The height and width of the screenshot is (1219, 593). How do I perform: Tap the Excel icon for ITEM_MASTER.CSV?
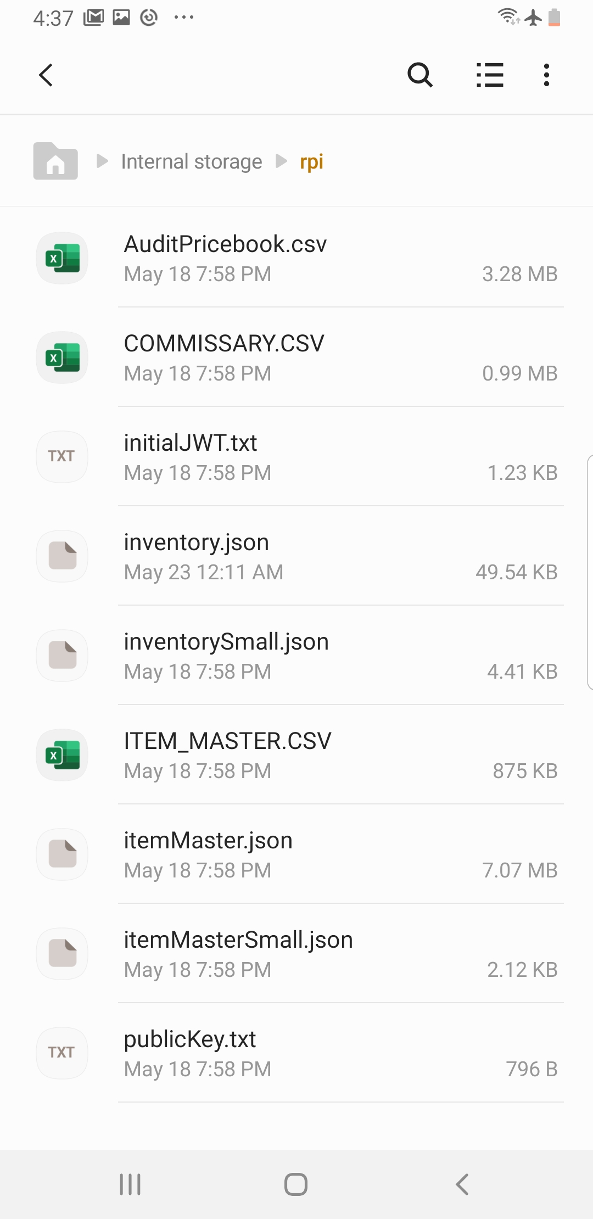click(62, 755)
